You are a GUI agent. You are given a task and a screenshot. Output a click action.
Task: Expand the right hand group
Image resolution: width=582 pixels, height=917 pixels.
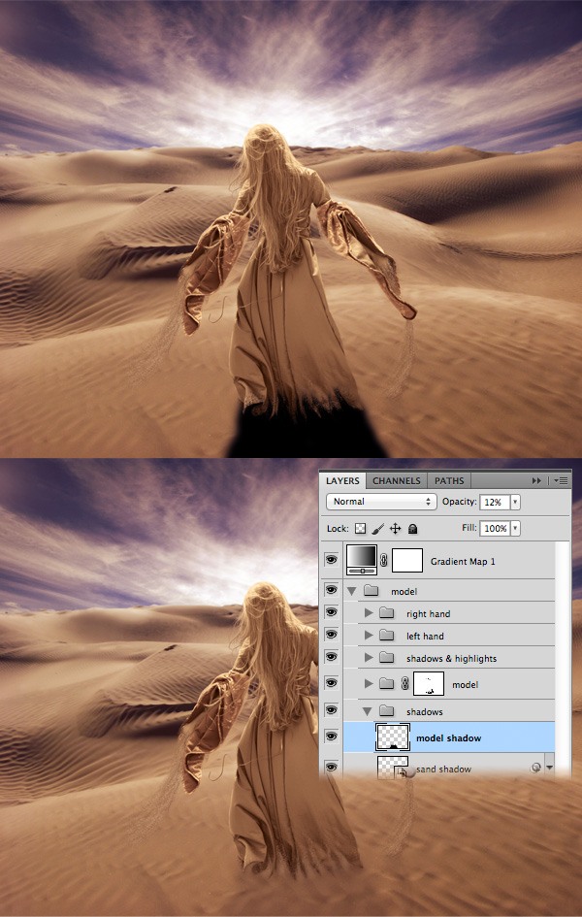click(368, 613)
